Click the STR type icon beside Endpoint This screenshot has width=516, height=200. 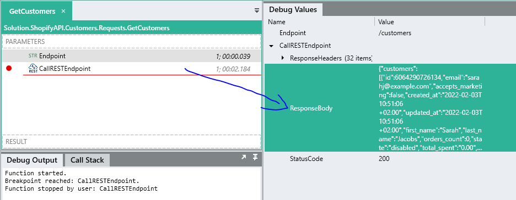33,55
